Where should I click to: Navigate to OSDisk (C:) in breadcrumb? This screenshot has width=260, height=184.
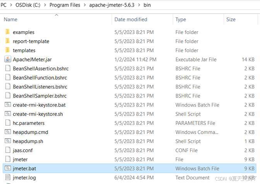click(x=28, y=5)
